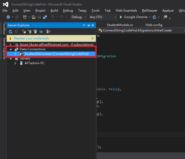The image size is (185, 159).
Task: Open the ReSharper menu
Action: pos(150,11)
